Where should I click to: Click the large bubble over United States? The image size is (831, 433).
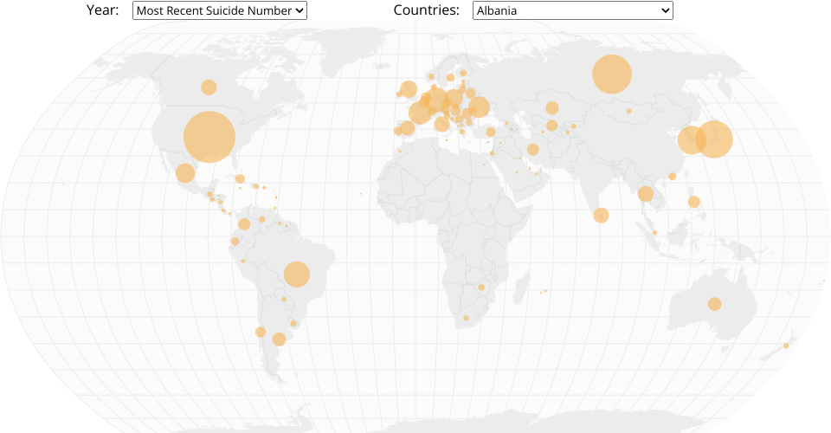tap(209, 138)
